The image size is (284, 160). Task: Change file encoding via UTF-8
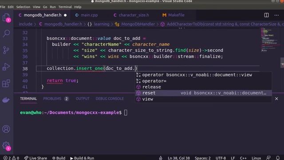221,158
